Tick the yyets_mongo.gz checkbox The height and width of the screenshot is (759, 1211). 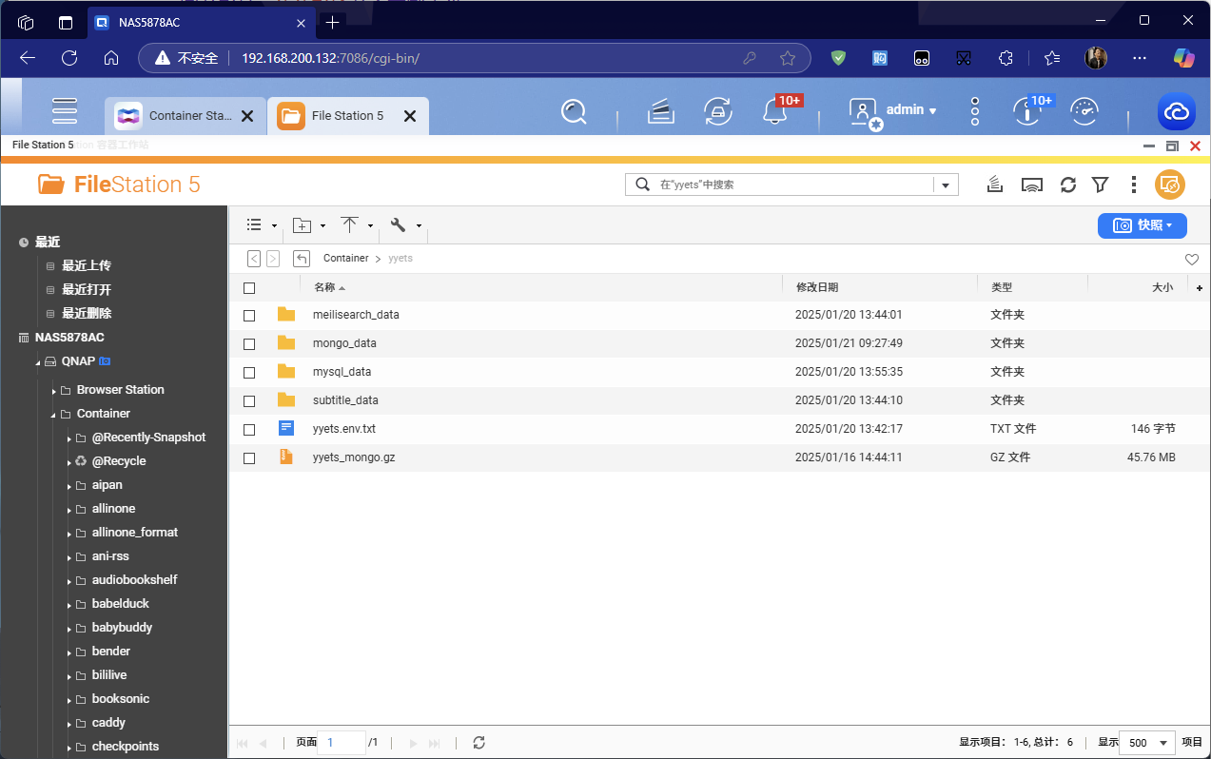click(249, 457)
